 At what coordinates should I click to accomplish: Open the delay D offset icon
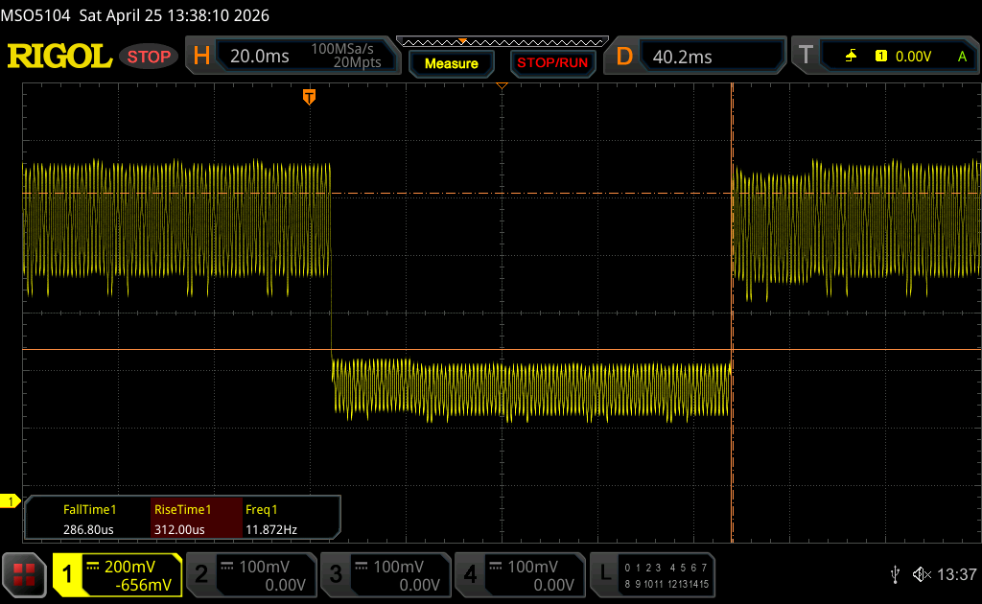624,57
